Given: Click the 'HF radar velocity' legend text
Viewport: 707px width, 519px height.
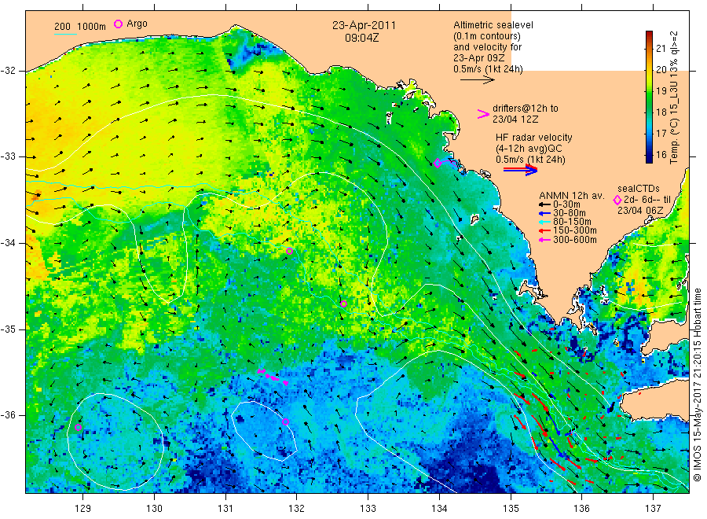Looking at the screenshot, I should point(534,138).
